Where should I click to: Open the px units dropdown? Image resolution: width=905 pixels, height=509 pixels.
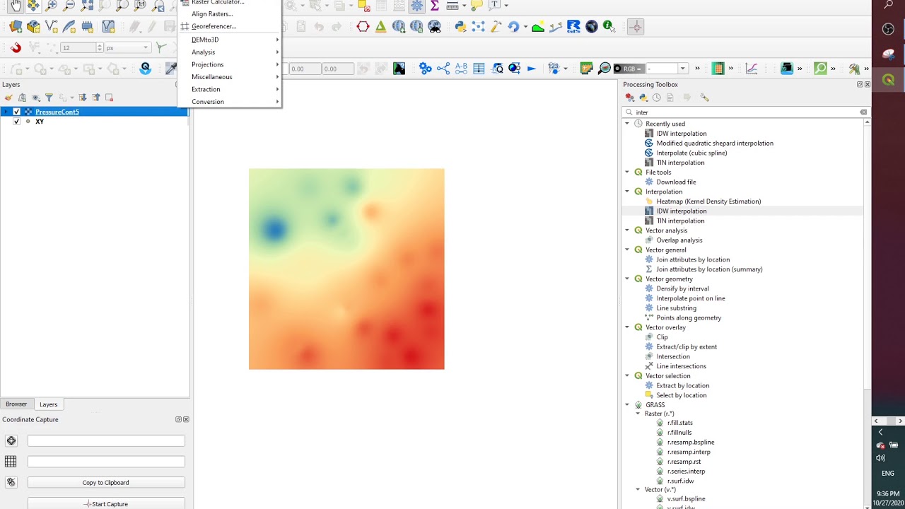coord(128,47)
